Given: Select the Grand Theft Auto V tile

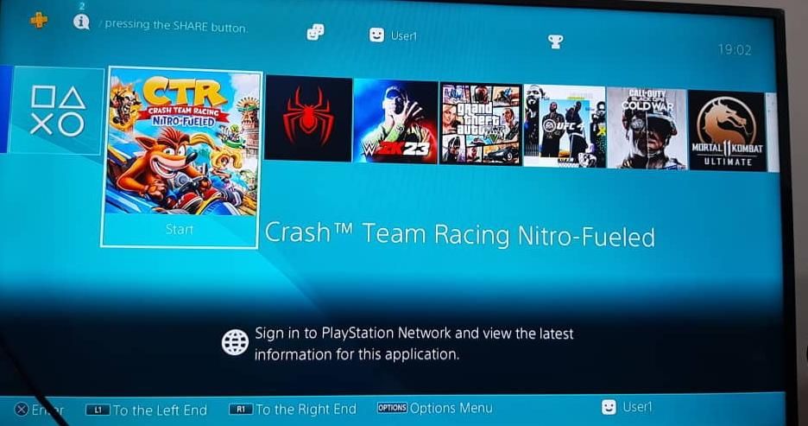Looking at the screenshot, I should (x=481, y=124).
